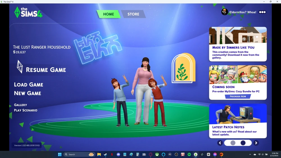Open the Calculator taskbar icon

pos(138,154)
